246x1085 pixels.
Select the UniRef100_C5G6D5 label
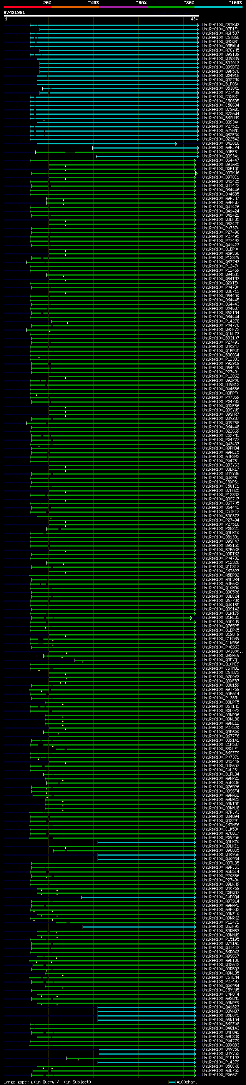click(x=221, y=101)
